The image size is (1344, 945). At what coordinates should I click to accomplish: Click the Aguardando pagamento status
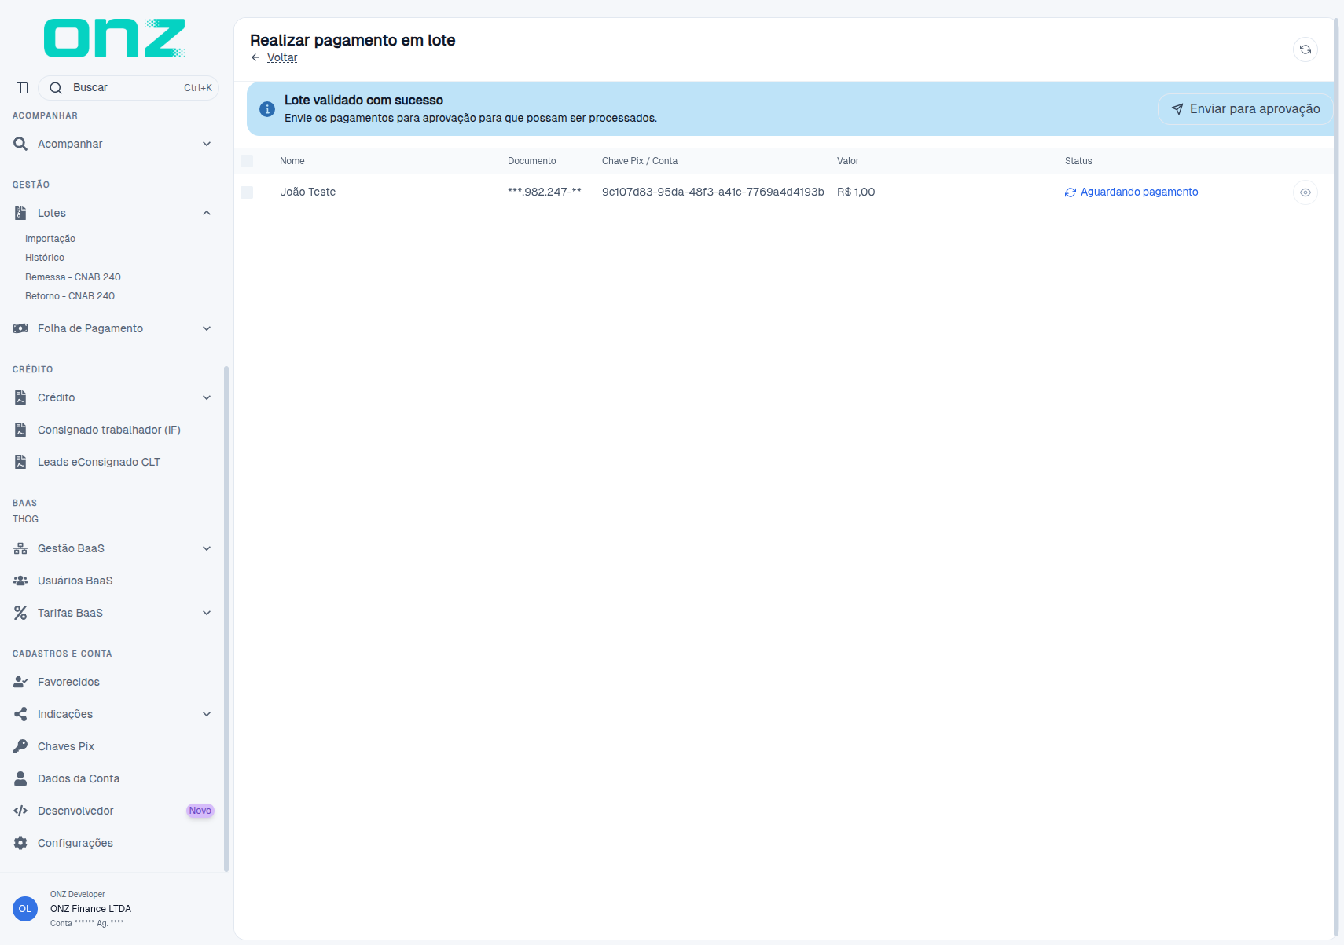[x=1132, y=192]
